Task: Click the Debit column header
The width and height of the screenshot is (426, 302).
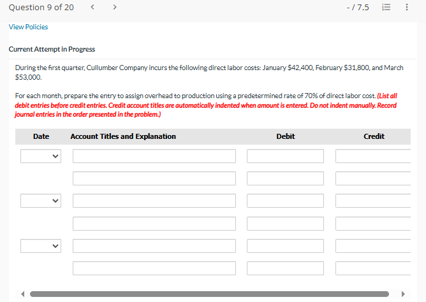Action: pyautogui.click(x=285, y=136)
